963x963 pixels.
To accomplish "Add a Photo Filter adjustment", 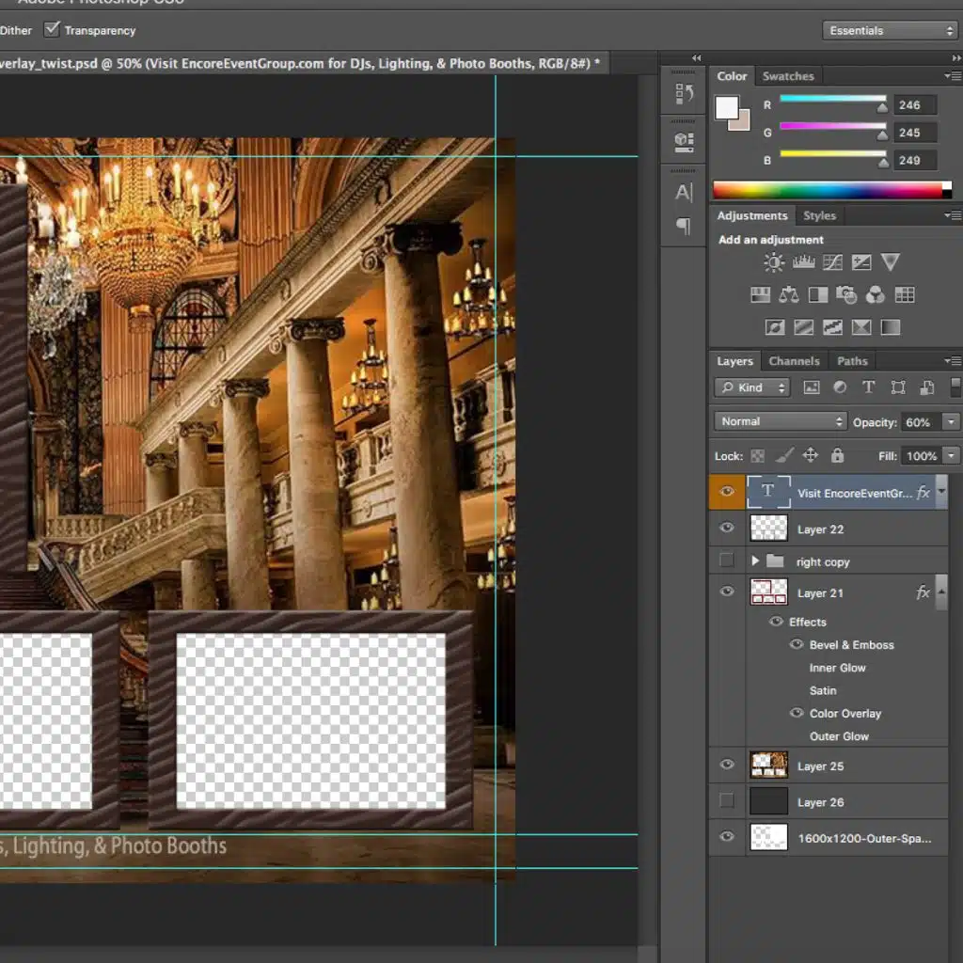I will pos(846,295).
